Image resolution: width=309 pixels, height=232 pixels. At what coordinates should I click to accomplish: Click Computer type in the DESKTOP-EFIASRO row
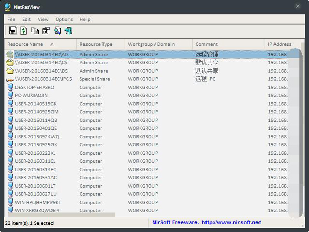coord(91,88)
